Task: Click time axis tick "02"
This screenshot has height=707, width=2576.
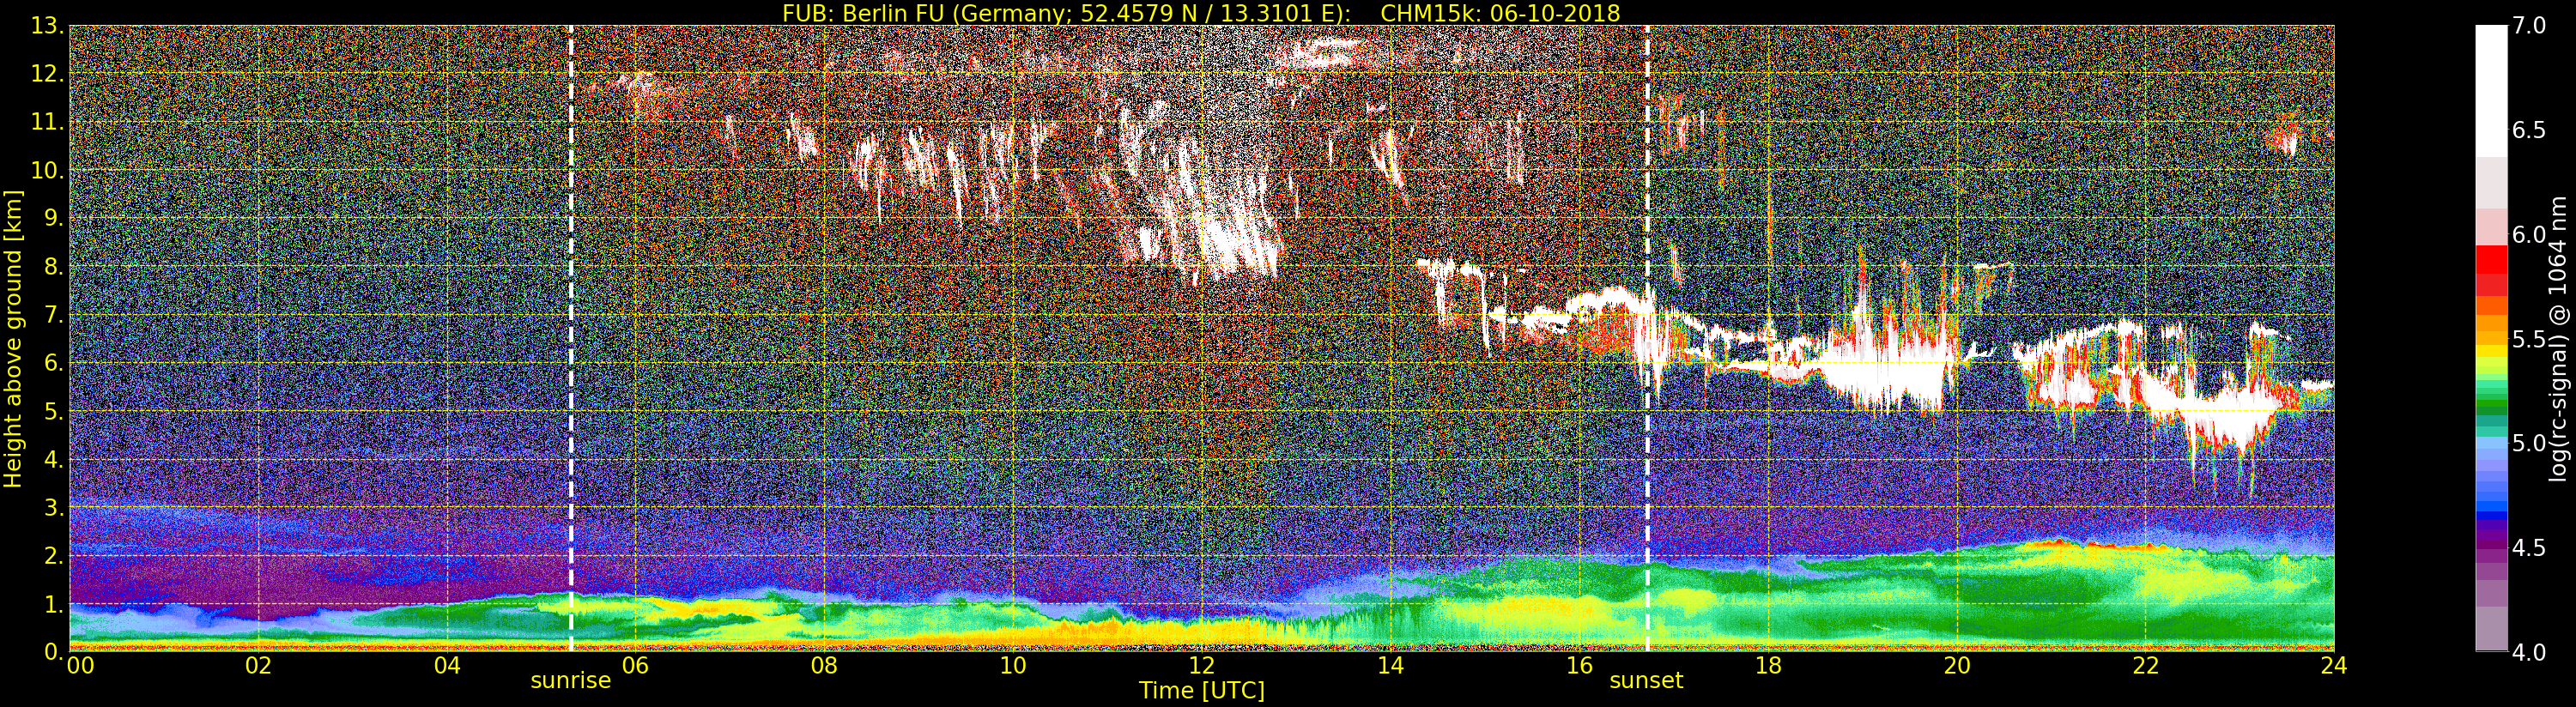Action: 258,665
